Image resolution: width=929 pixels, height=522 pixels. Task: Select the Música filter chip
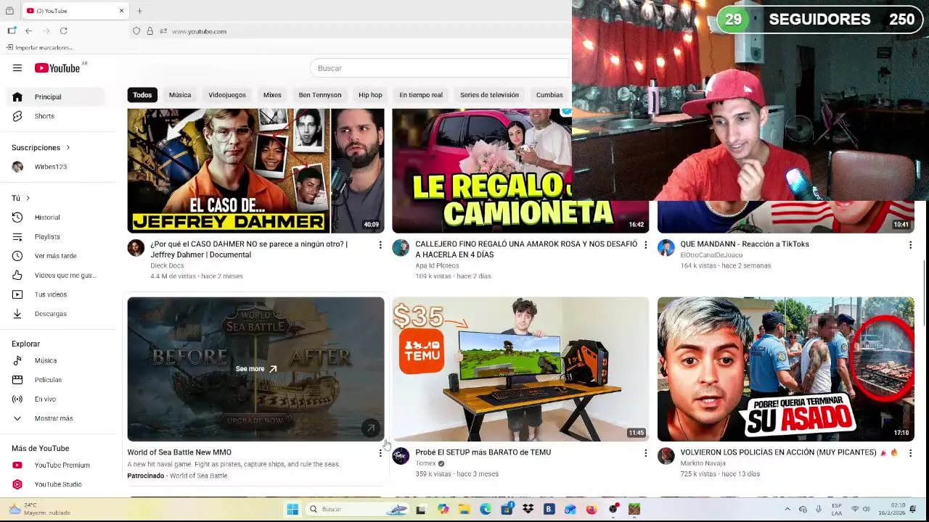pos(180,95)
